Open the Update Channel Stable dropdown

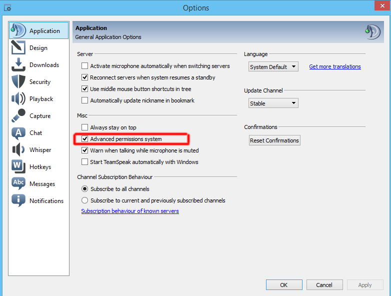pyautogui.click(x=273, y=103)
